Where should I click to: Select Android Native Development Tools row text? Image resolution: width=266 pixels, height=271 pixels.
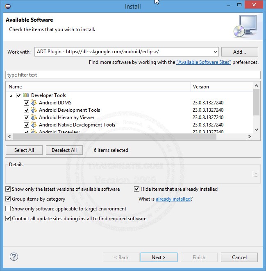(x=77, y=125)
